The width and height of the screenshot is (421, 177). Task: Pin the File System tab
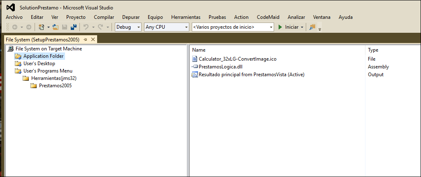[x=85, y=40]
